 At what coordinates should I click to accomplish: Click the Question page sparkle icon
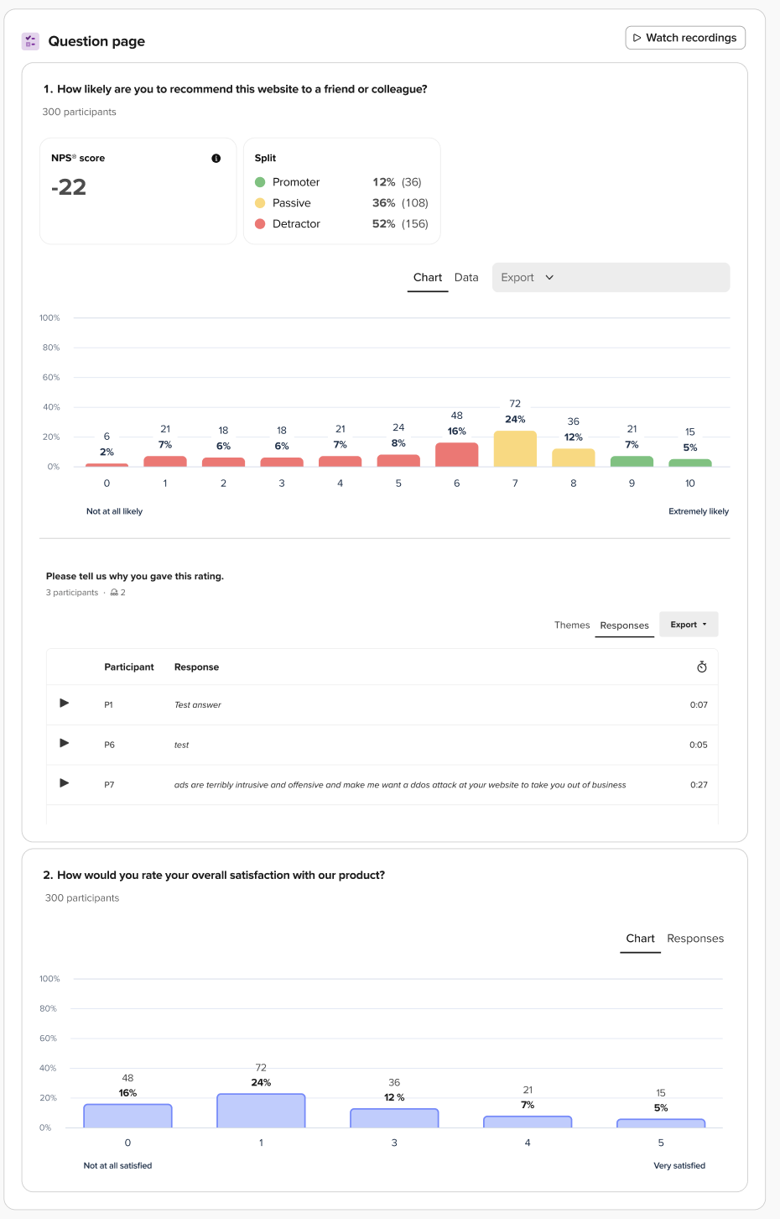30,40
